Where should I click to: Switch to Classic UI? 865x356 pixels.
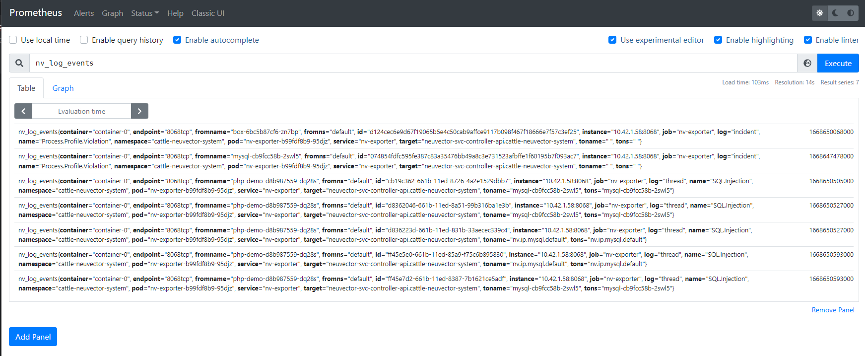pos(208,13)
